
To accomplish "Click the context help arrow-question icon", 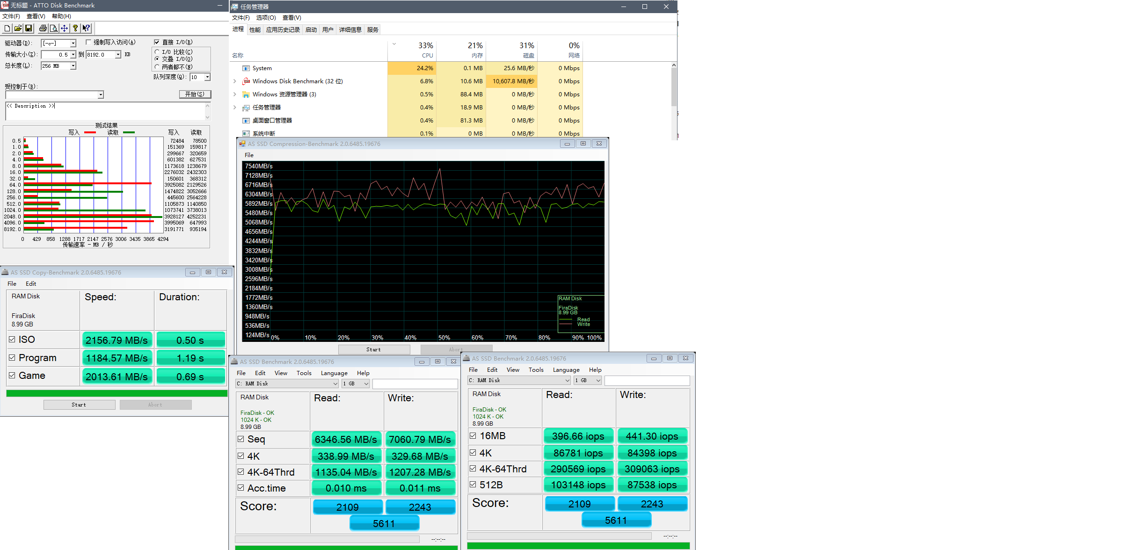I will point(86,29).
